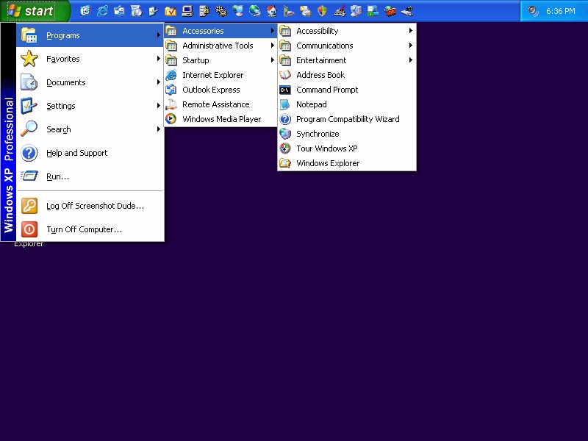The width and height of the screenshot is (588, 441).
Task: Launch Outlook Express from the Programs menu
Action: point(211,90)
